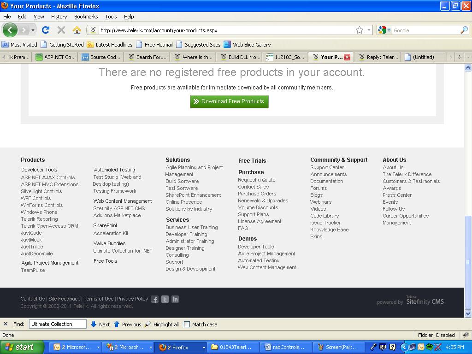Click the page vertical scrollbar thumb
This screenshot has height=354, width=472.
(468, 262)
